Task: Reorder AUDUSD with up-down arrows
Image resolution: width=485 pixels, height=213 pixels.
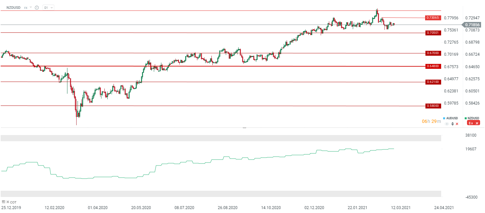Action: [x=452, y=124]
